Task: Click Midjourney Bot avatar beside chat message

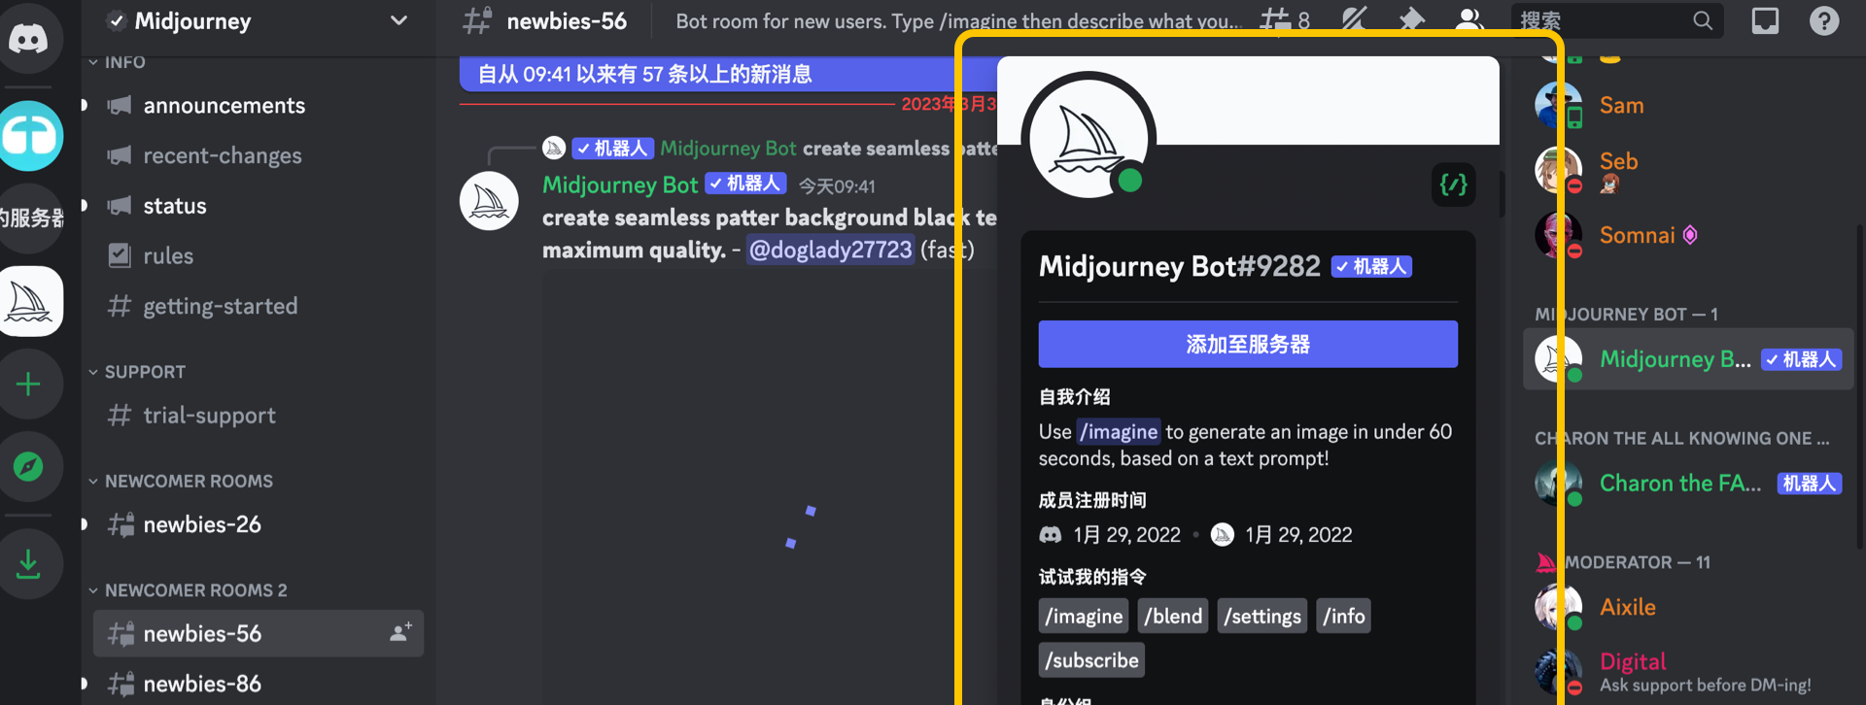Action: pyautogui.click(x=489, y=201)
